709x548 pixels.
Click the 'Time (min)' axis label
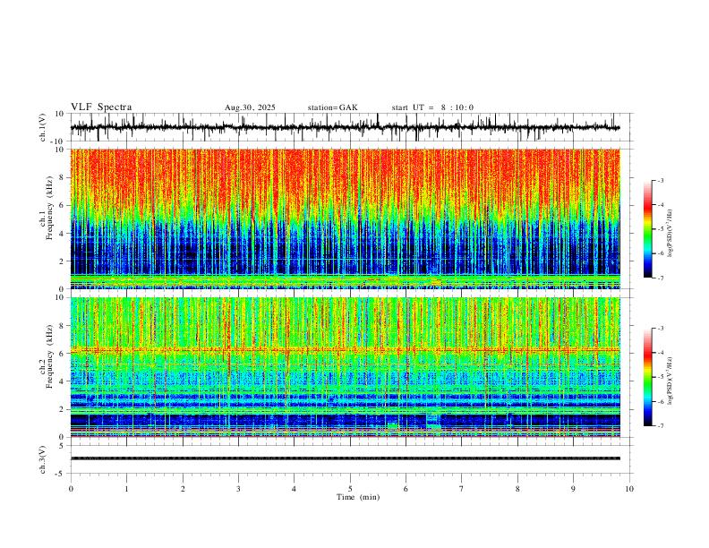tap(358, 497)
